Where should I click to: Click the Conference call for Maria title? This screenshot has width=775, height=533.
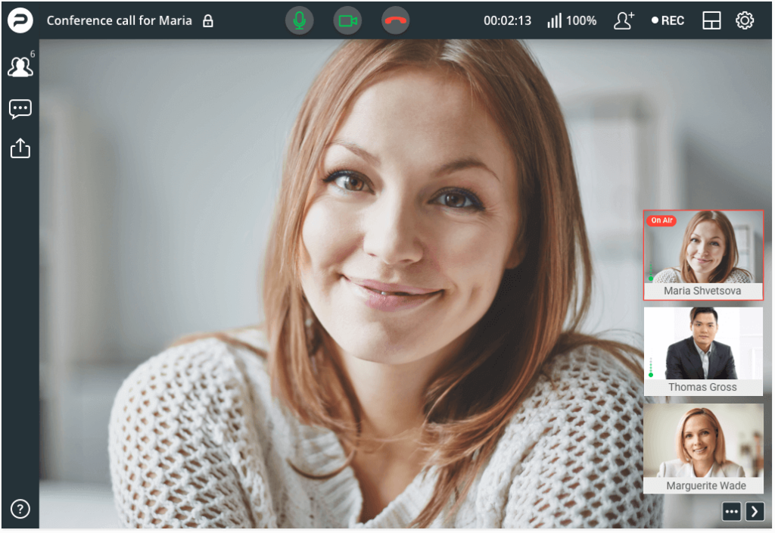click(119, 20)
